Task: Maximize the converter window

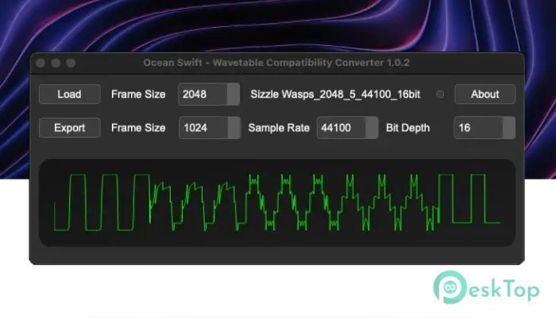Action: coord(71,62)
